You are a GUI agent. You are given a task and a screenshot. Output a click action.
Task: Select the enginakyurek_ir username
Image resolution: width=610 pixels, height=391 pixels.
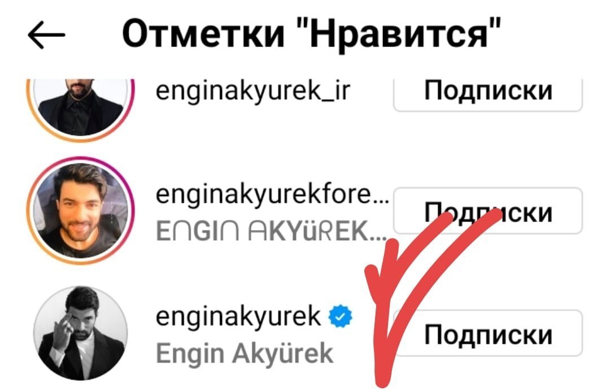point(253,92)
